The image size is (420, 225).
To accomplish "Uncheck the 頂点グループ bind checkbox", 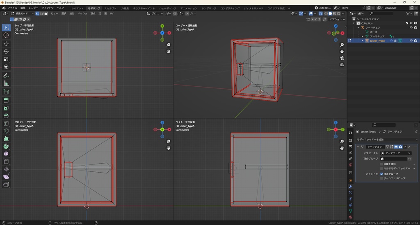I will [x=382, y=174].
